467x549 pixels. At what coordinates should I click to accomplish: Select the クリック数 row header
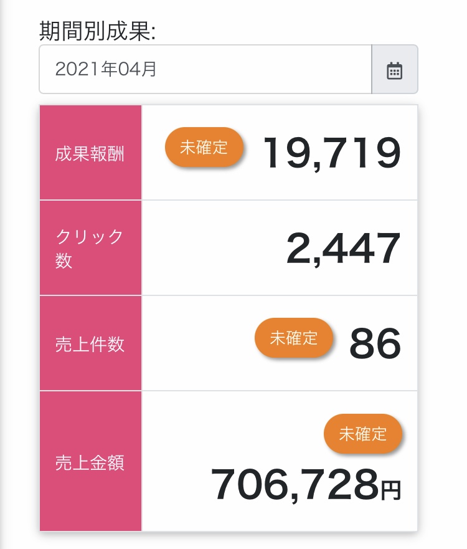[x=91, y=248]
